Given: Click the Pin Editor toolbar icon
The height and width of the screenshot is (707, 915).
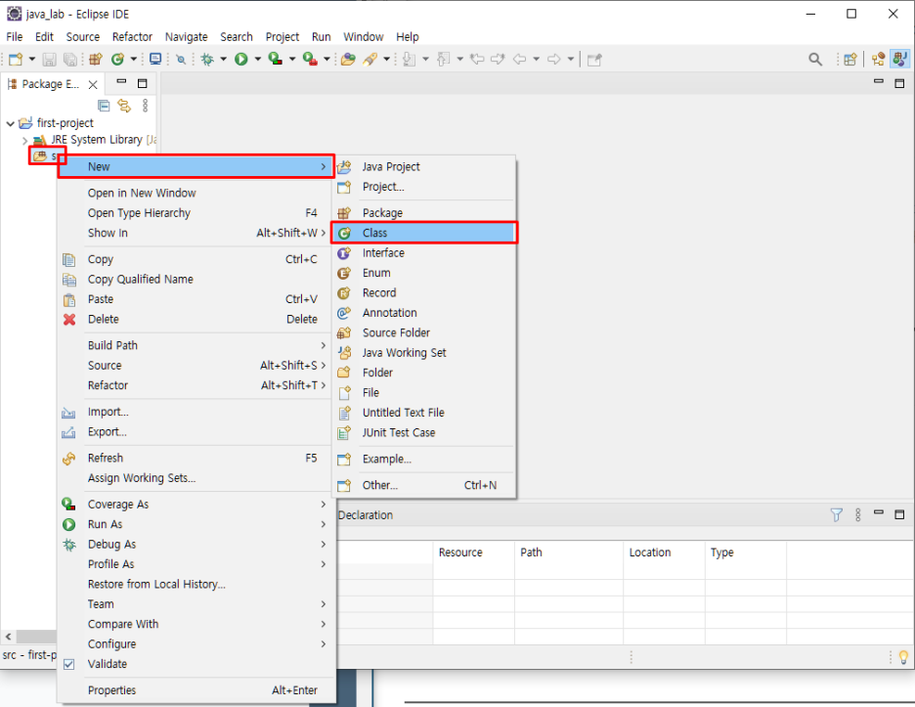Looking at the screenshot, I should tap(594, 59).
